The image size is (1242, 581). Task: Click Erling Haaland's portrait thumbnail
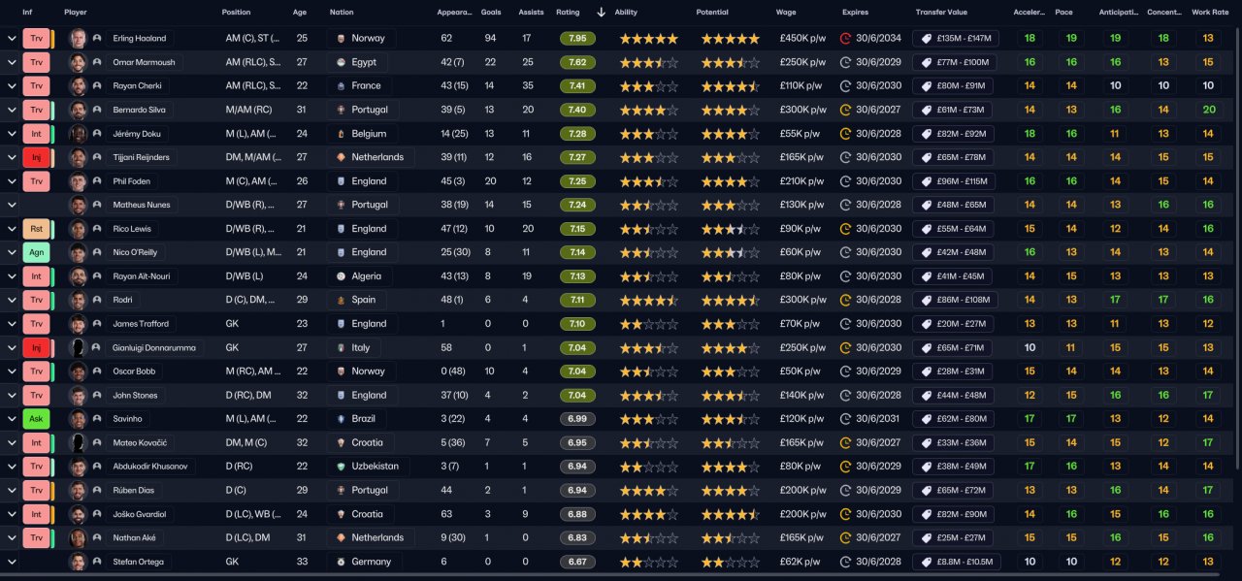point(79,39)
